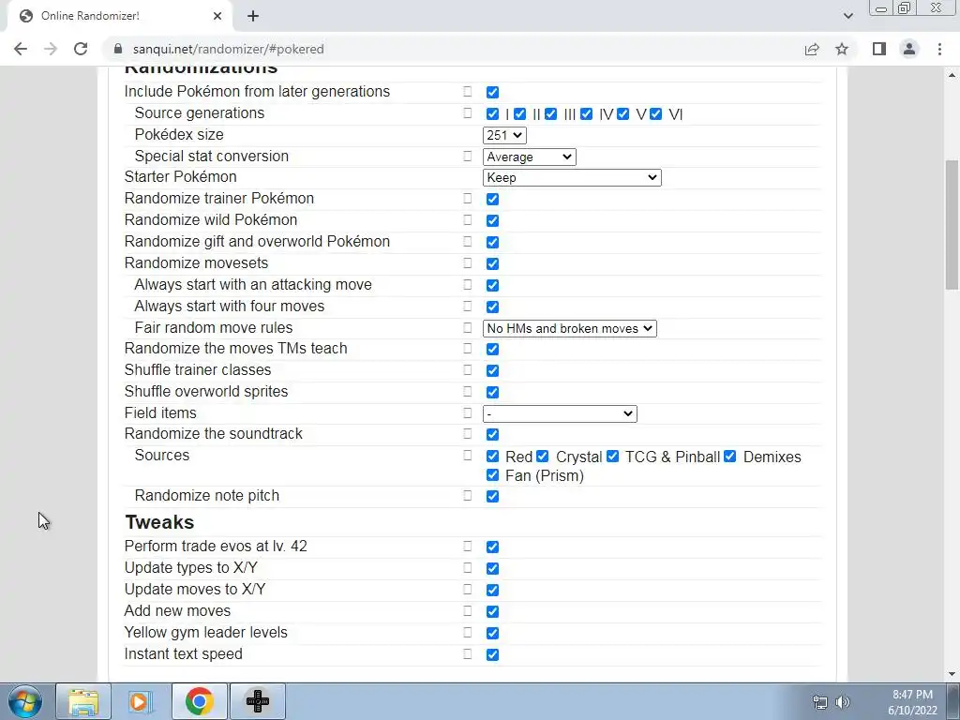Click the scrollbar down arrow
Viewport: 960px width, 720px height.
[x=952, y=673]
